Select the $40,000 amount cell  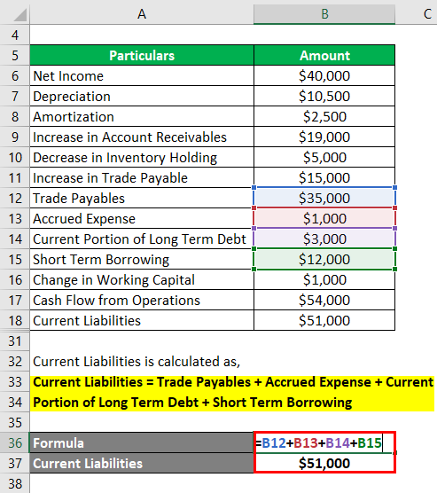[324, 75]
